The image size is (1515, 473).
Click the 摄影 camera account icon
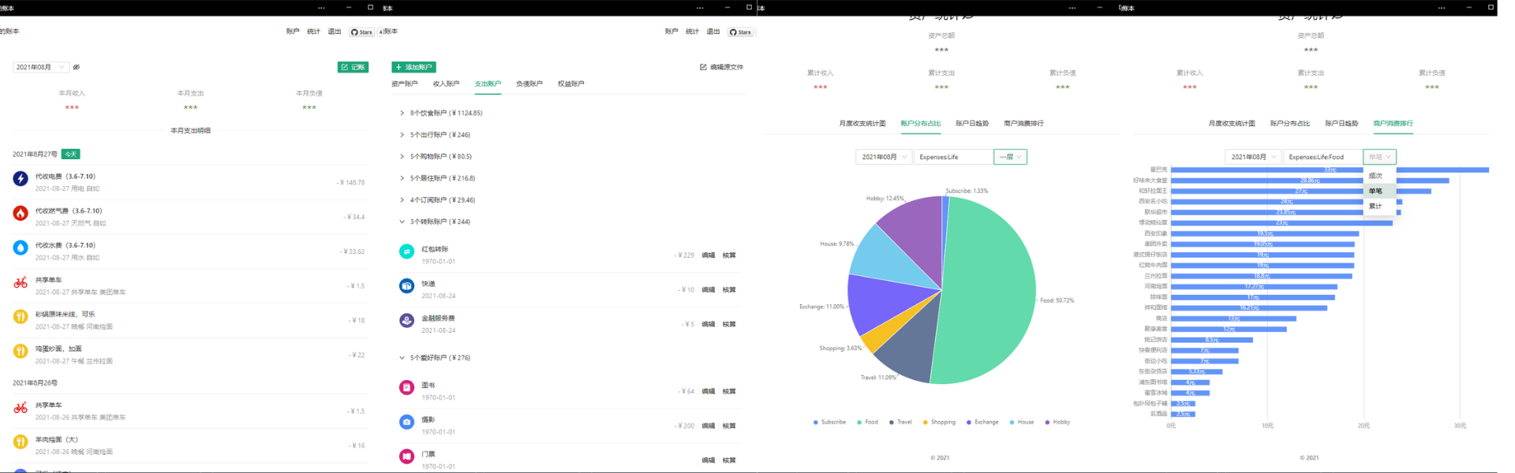pyautogui.click(x=406, y=423)
